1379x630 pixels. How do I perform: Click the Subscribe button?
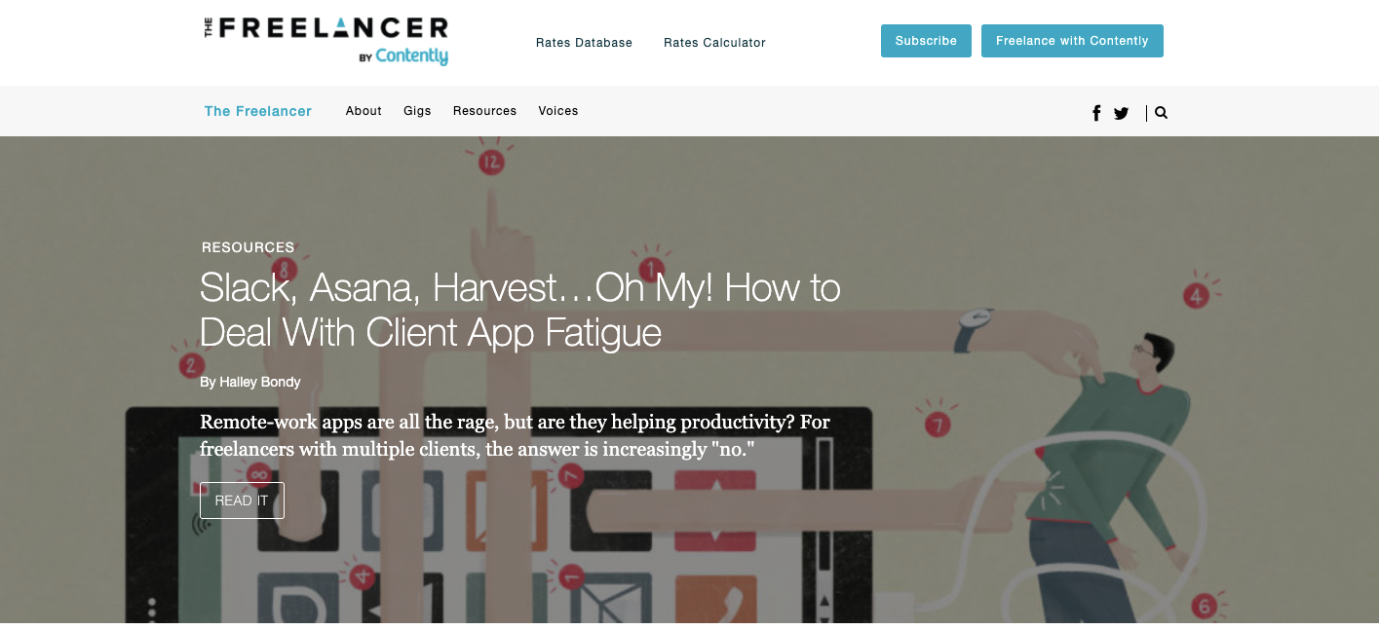926,41
